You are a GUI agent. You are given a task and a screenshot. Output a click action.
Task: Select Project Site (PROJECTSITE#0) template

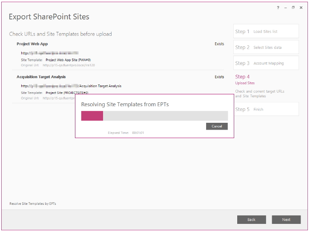tap(67, 93)
